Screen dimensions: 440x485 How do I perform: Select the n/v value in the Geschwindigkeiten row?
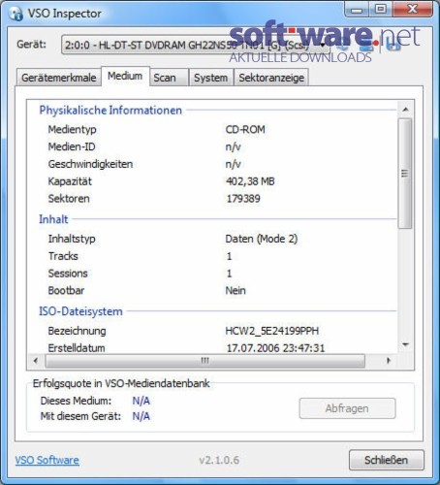[233, 164]
